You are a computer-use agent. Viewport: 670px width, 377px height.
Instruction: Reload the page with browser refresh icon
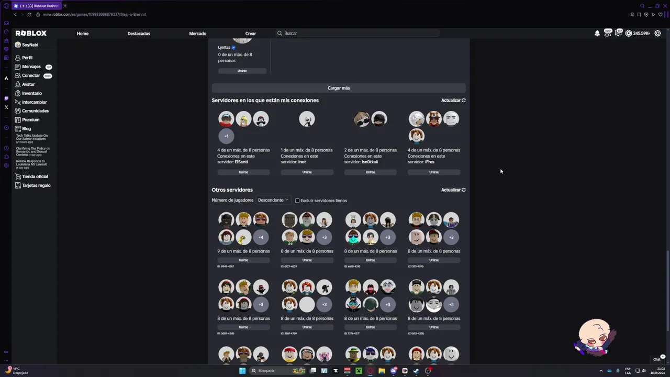(x=29, y=14)
